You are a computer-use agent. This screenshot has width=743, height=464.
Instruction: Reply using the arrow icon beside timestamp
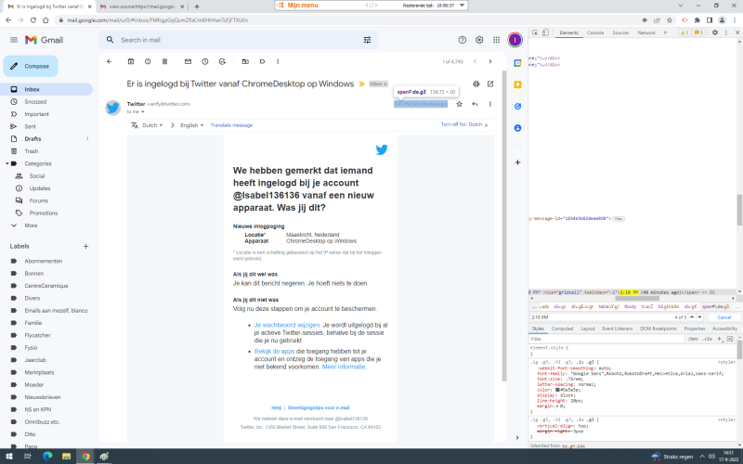point(475,104)
